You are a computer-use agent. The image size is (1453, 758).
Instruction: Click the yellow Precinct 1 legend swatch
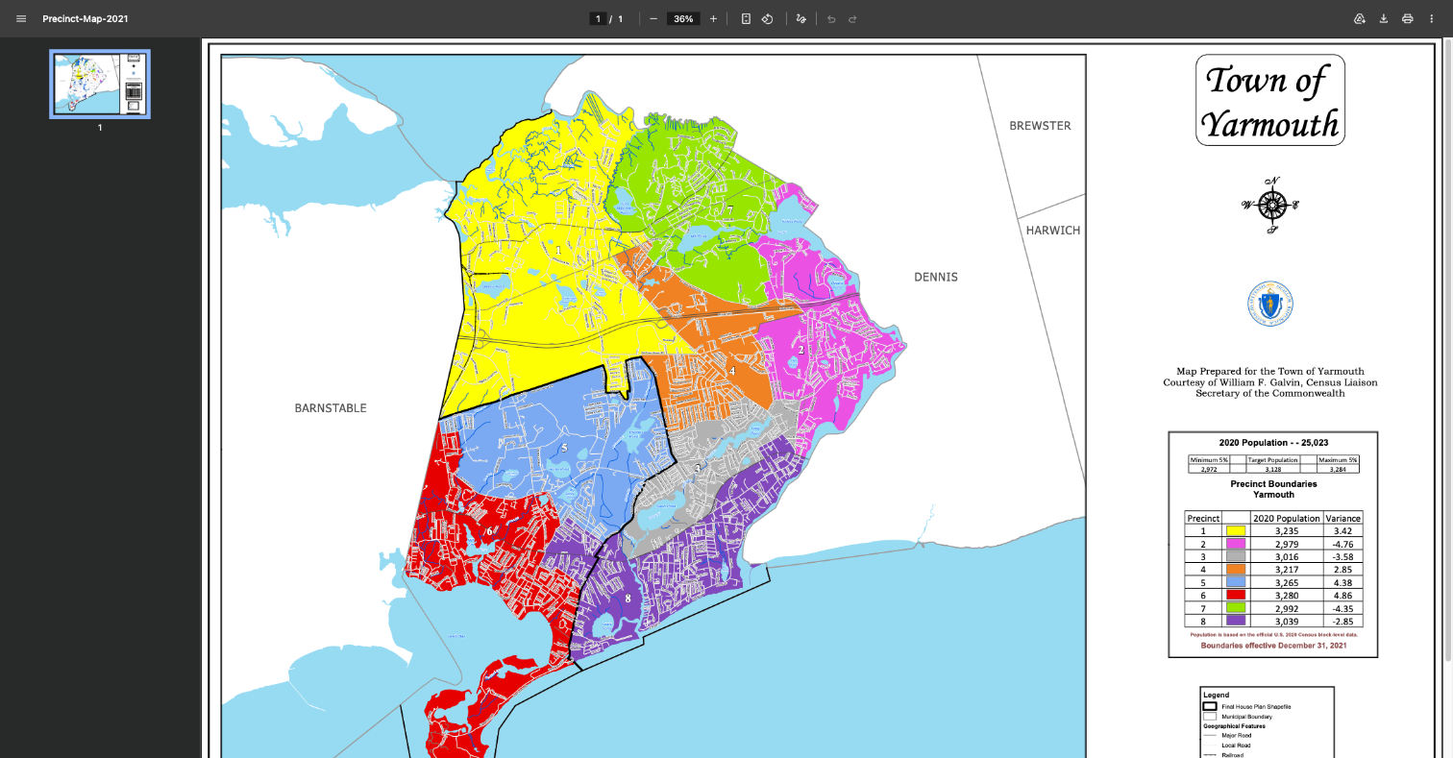[1235, 530]
